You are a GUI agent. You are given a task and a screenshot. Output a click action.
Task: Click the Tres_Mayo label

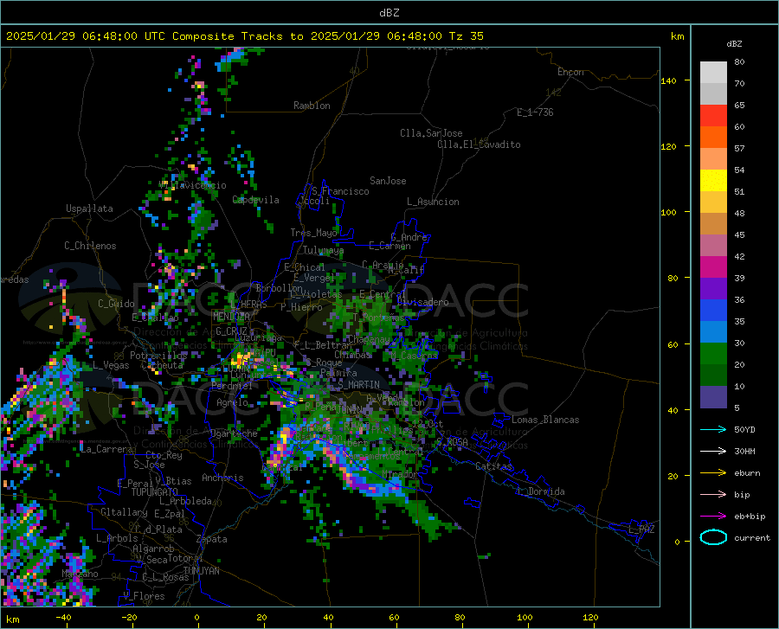tap(313, 233)
